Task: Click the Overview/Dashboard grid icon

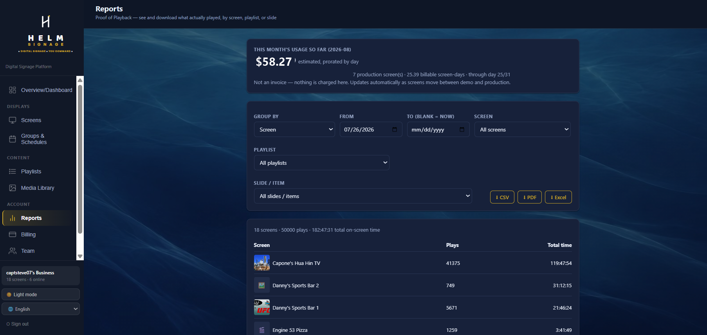Action: point(13,90)
